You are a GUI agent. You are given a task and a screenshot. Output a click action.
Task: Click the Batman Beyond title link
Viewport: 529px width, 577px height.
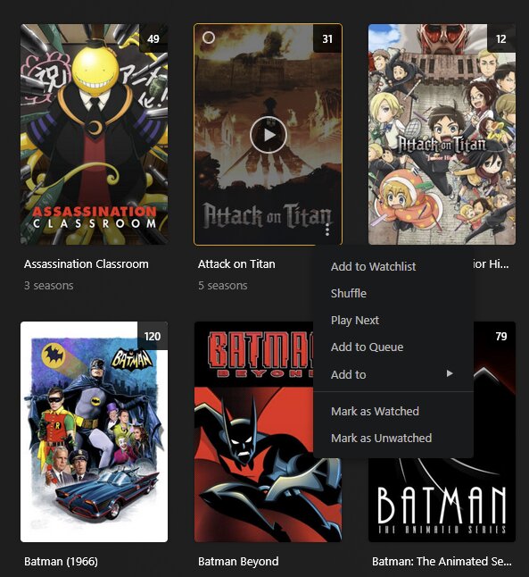238,561
